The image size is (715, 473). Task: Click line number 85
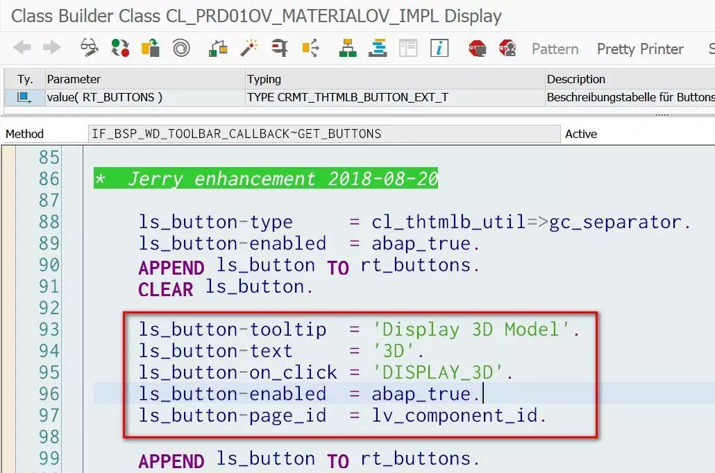click(49, 157)
